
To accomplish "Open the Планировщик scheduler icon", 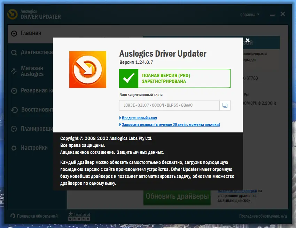I will (14, 129).
